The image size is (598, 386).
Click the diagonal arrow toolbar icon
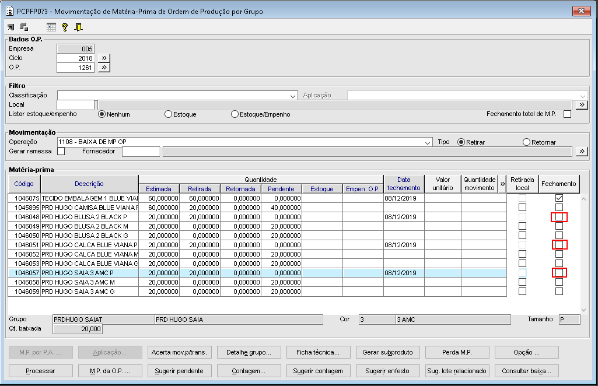11,27
